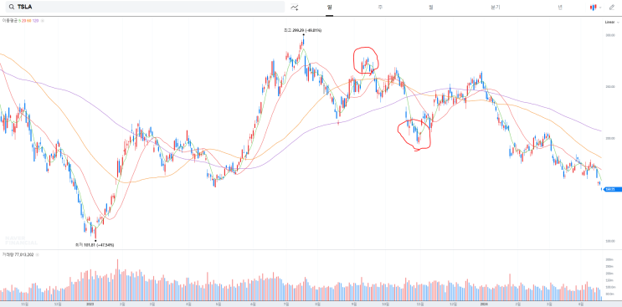Expand the chart type dropdown arrow
Screen dimensions: 622x307
[x=600, y=8]
